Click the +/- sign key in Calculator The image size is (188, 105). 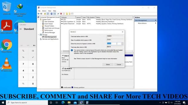(23, 84)
